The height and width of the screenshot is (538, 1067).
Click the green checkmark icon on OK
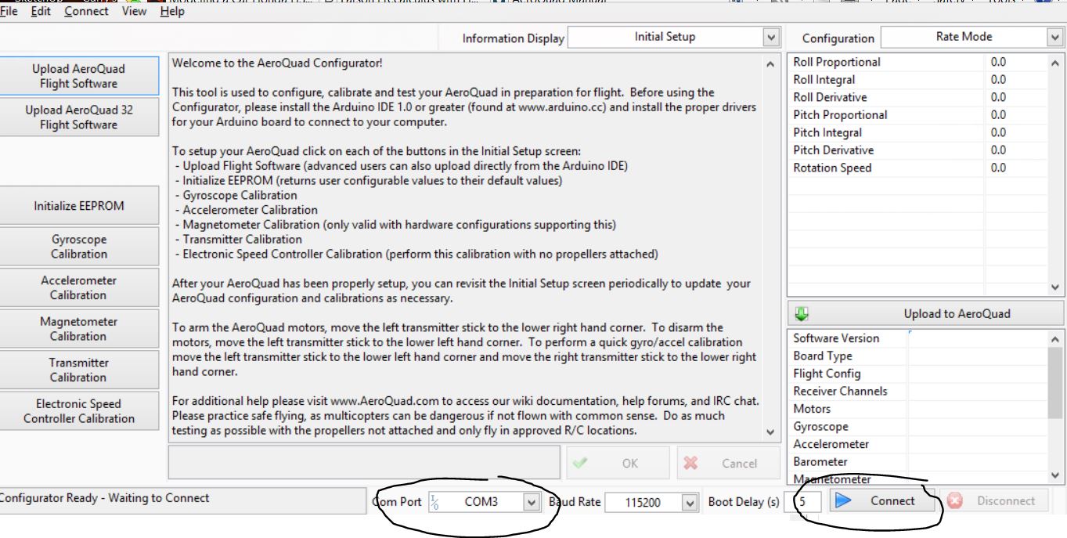click(x=580, y=463)
